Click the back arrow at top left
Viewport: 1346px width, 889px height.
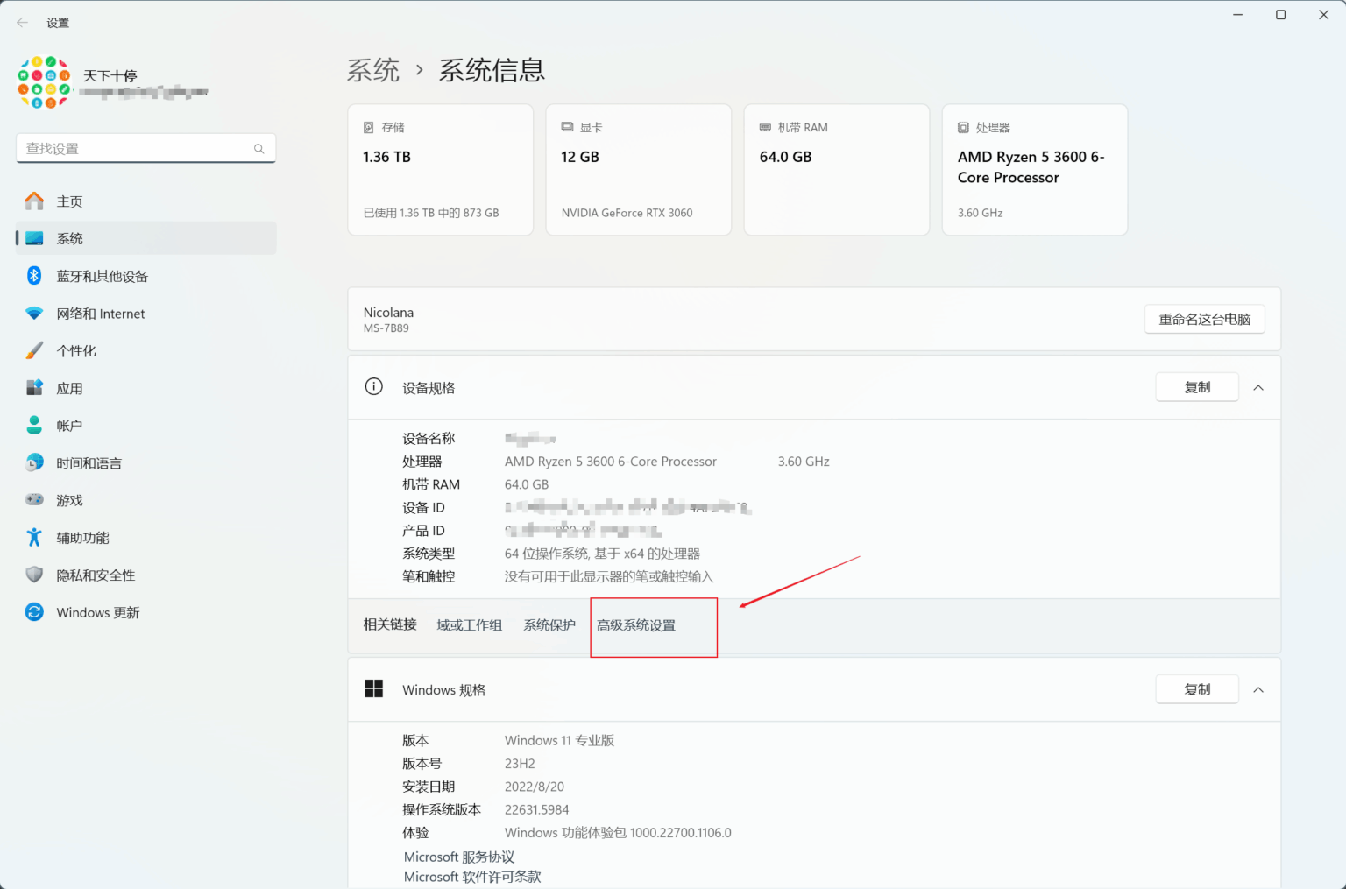point(22,22)
